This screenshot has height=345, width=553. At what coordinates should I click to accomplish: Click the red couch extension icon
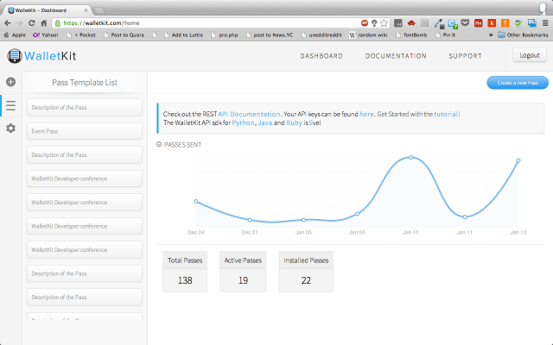[x=411, y=23]
